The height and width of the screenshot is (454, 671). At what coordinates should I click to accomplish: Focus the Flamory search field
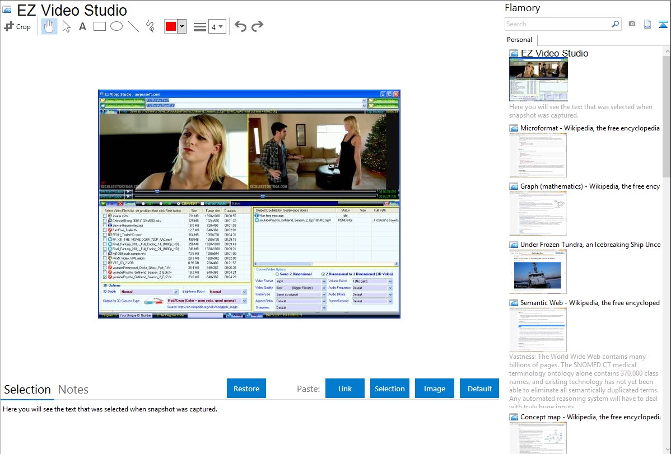558,24
